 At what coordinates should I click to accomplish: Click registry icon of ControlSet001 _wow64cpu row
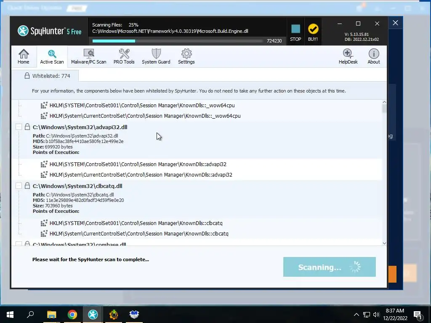(44, 106)
